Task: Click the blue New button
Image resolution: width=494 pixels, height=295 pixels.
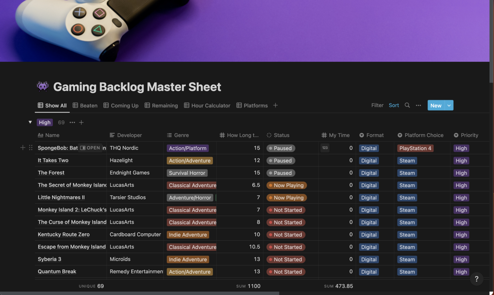Action: (436, 105)
